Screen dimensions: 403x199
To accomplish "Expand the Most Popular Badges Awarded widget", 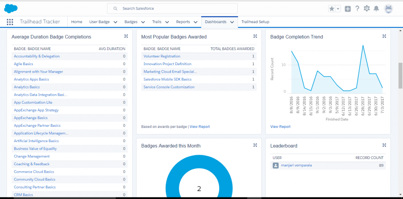I will click(x=255, y=36).
